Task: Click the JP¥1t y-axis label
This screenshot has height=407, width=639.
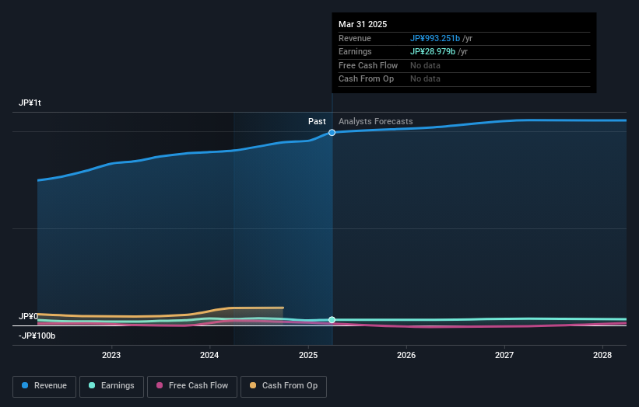Action: [30, 103]
